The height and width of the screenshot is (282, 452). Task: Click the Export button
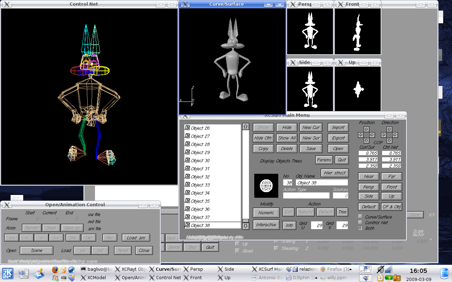click(338, 138)
